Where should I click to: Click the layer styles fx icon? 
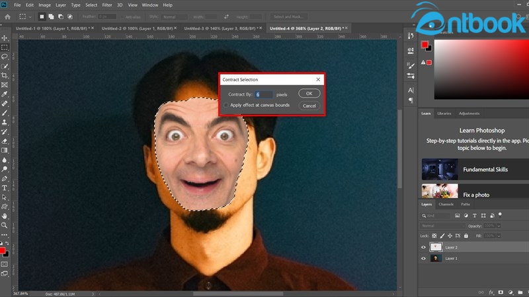[x=491, y=292]
